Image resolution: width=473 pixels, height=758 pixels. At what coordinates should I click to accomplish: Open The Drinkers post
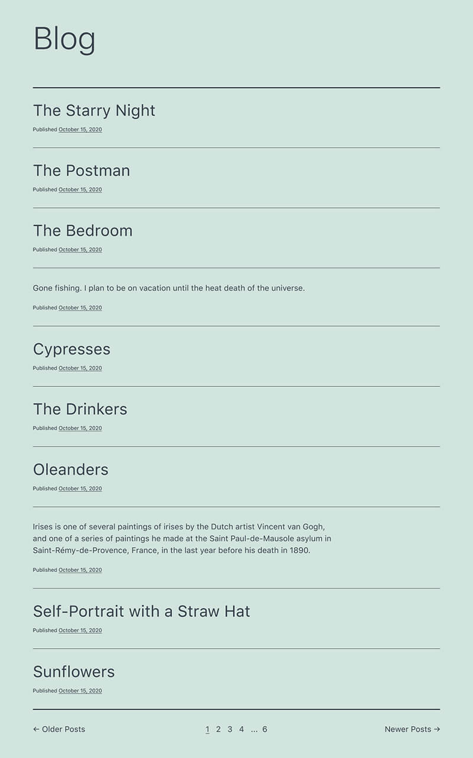80,409
